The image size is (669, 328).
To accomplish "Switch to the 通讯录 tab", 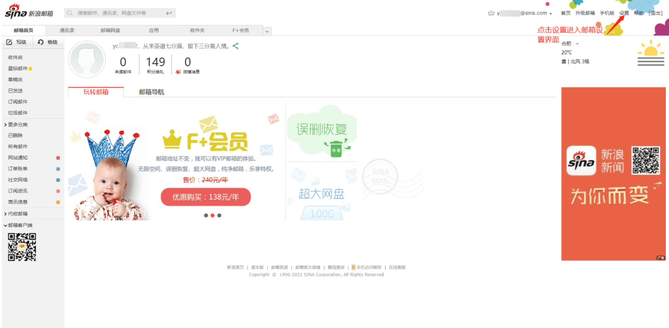I will (67, 30).
